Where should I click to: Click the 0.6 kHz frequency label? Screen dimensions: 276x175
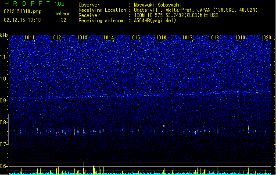4,166
